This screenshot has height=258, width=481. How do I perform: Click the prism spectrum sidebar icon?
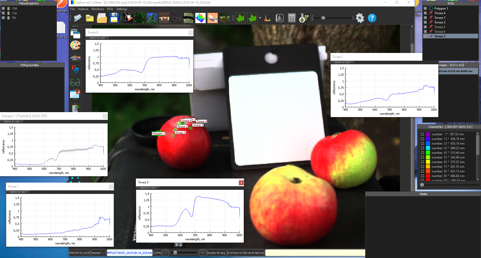(x=75, y=58)
